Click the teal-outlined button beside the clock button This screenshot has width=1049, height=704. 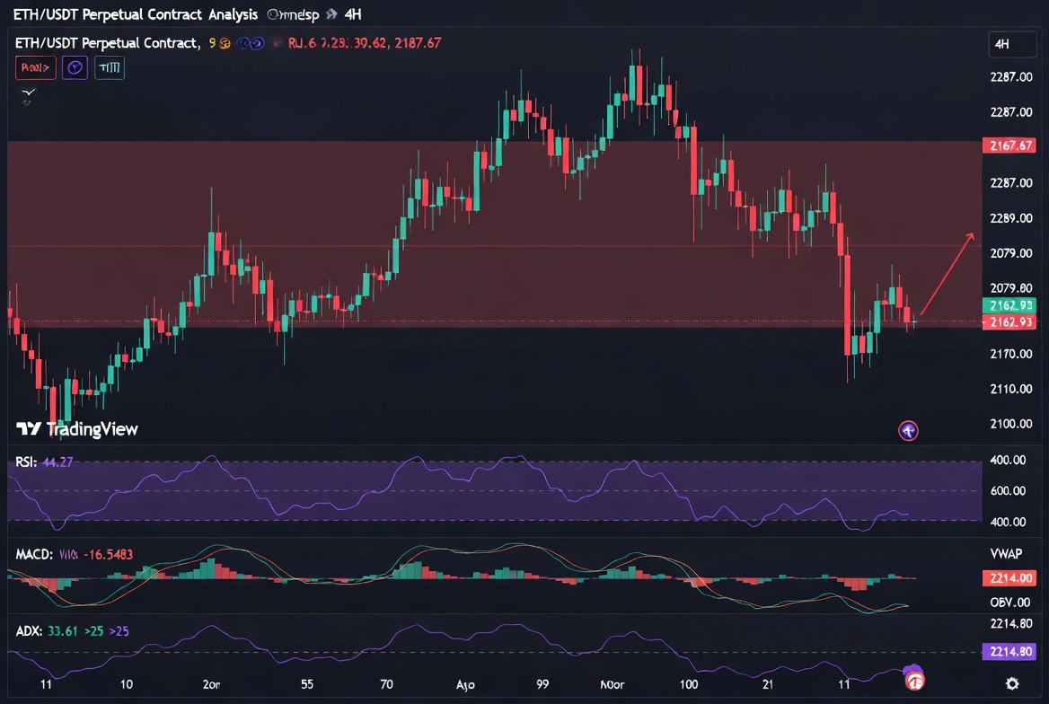pyautogui.click(x=110, y=66)
